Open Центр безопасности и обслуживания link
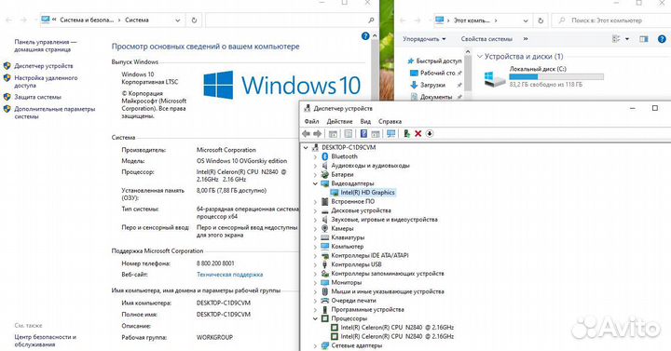Image resolution: width=671 pixels, height=351 pixels. (x=46, y=341)
